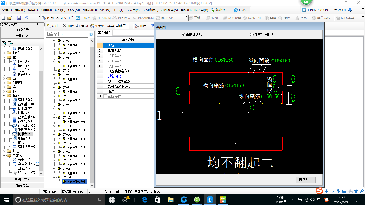Click the 横向面筋 C16@150 value
This screenshot has height=205, width=365.
224,60
